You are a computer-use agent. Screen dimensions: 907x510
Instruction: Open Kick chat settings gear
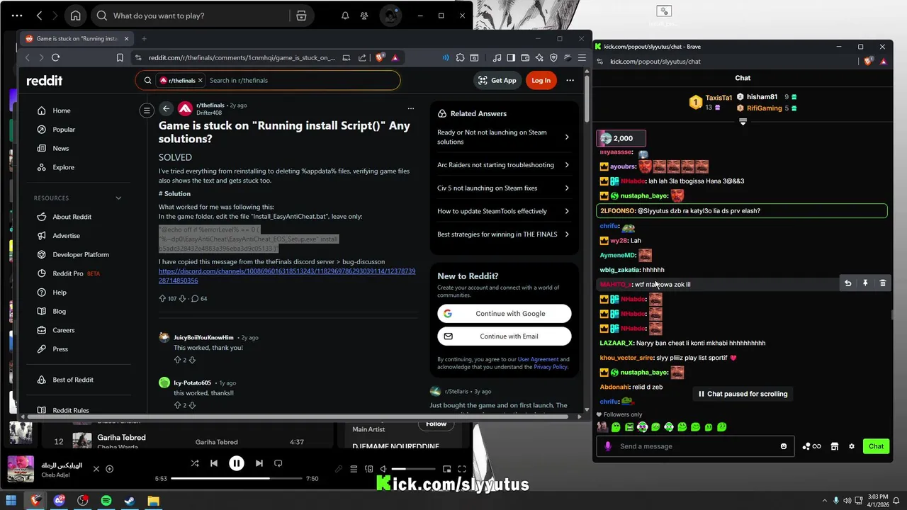[852, 446]
